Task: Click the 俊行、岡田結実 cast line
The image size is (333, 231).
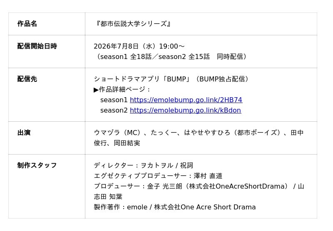Action: point(117,143)
